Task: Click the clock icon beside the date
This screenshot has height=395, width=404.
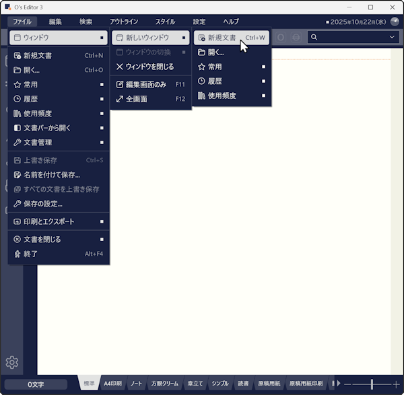Action: (x=327, y=22)
